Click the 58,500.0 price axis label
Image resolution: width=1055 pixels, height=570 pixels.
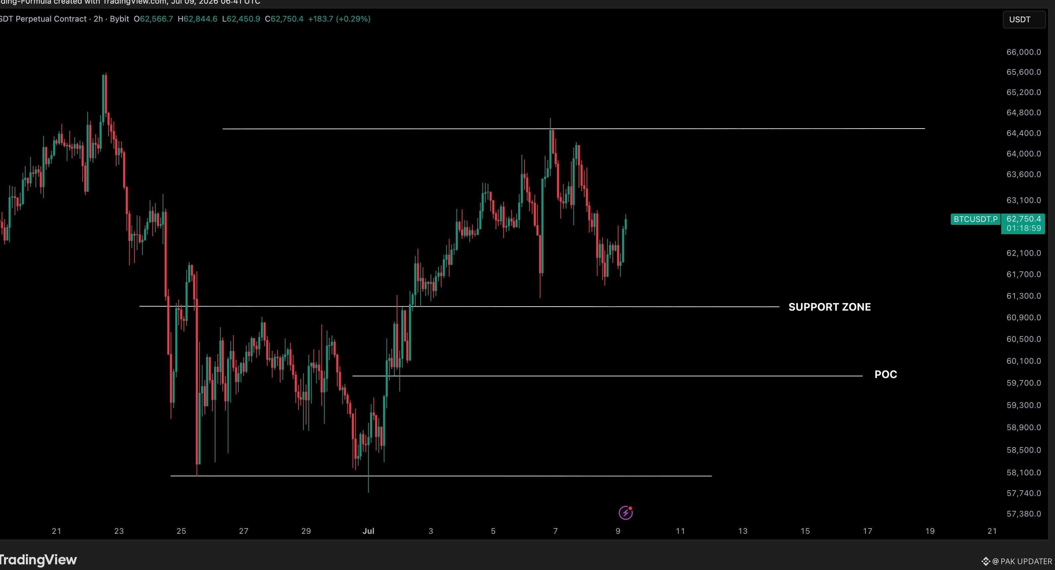pos(1023,450)
